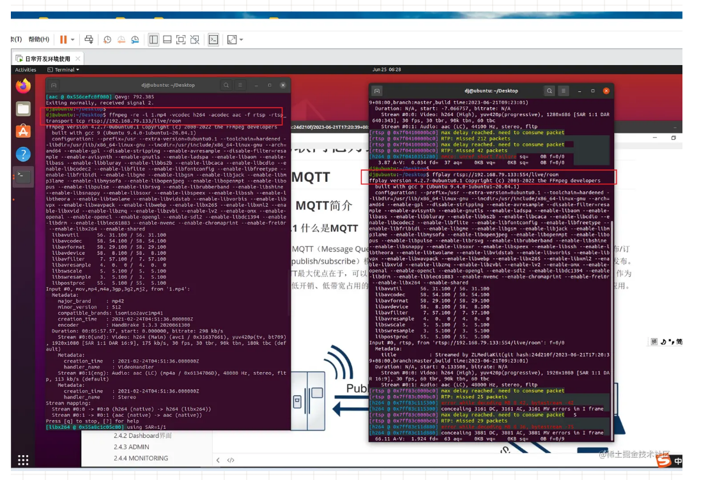Toggle the thumbnail bar display

click(x=167, y=40)
